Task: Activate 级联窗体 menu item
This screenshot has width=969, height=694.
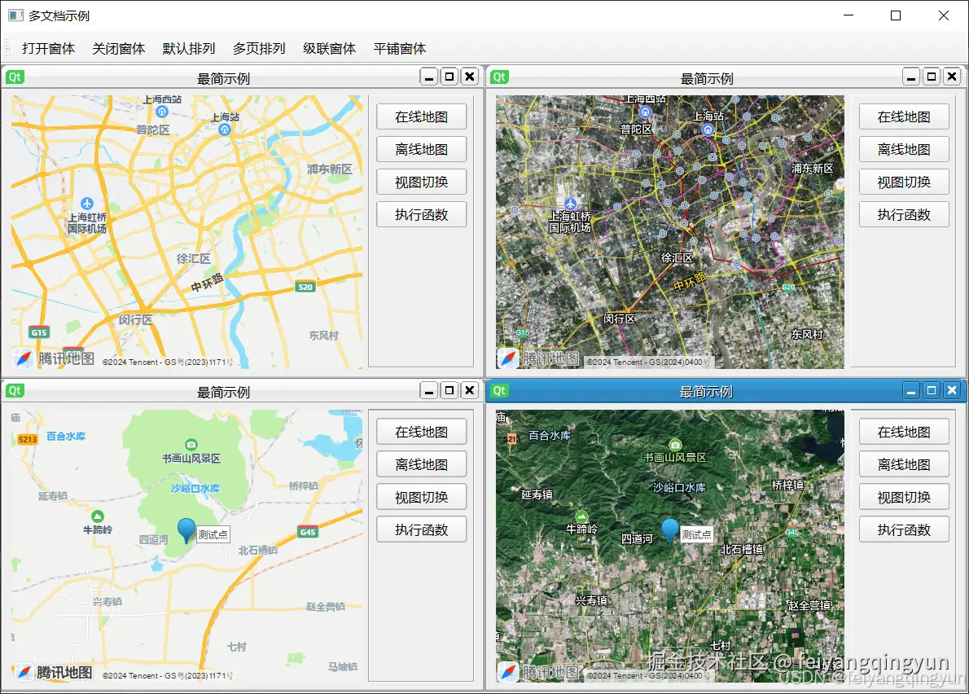Action: click(x=330, y=48)
